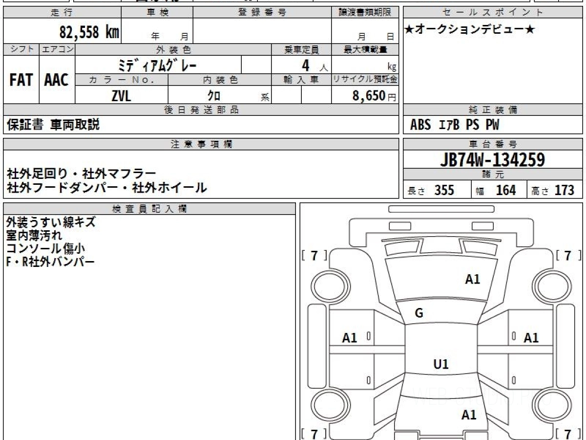Click the [7] beside the rear wheel on the left
Image resolution: width=586 pixels, height=440 pixels.
click(314, 433)
